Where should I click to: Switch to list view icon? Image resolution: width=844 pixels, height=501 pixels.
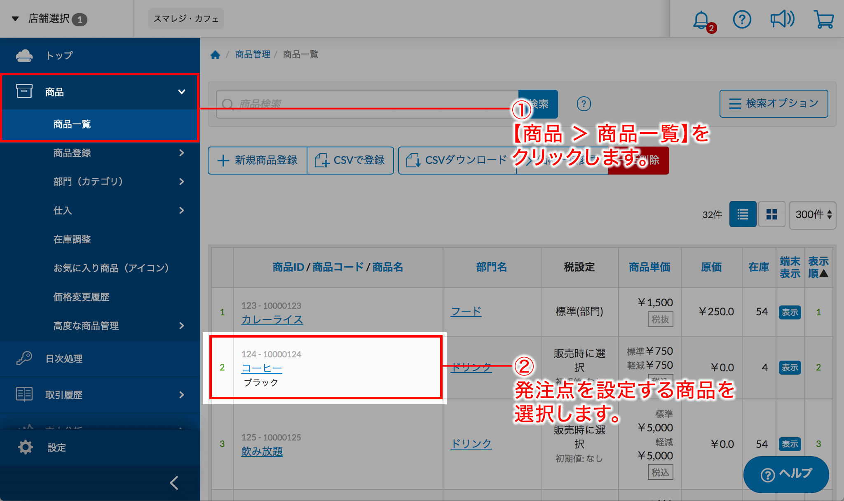(743, 214)
